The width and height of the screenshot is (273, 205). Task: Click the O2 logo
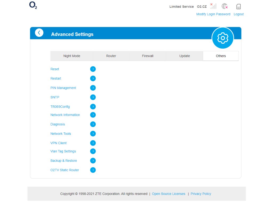point(33,6)
